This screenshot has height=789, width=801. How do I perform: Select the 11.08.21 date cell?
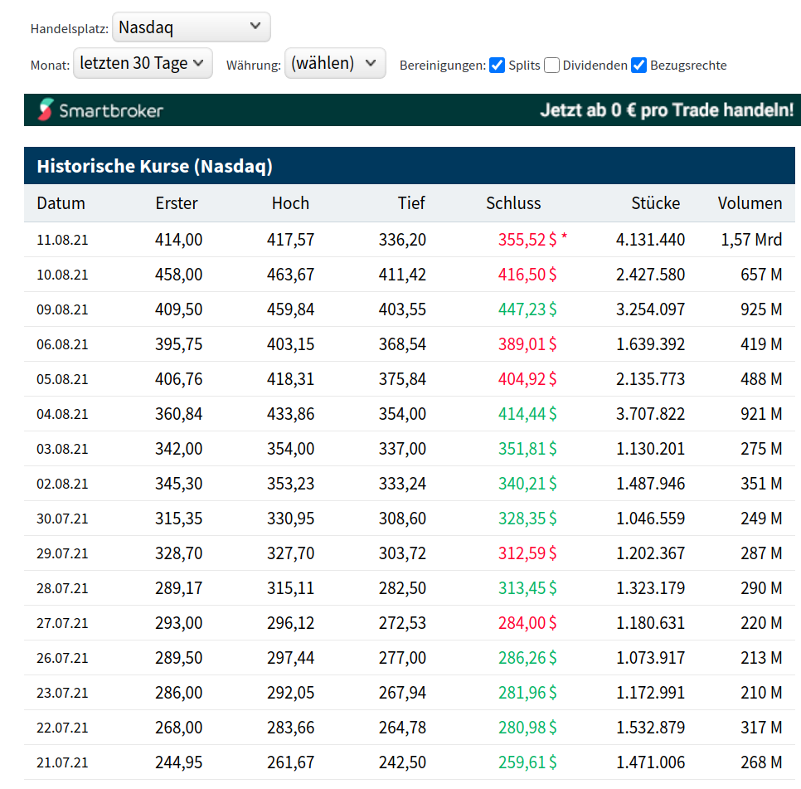click(62, 240)
